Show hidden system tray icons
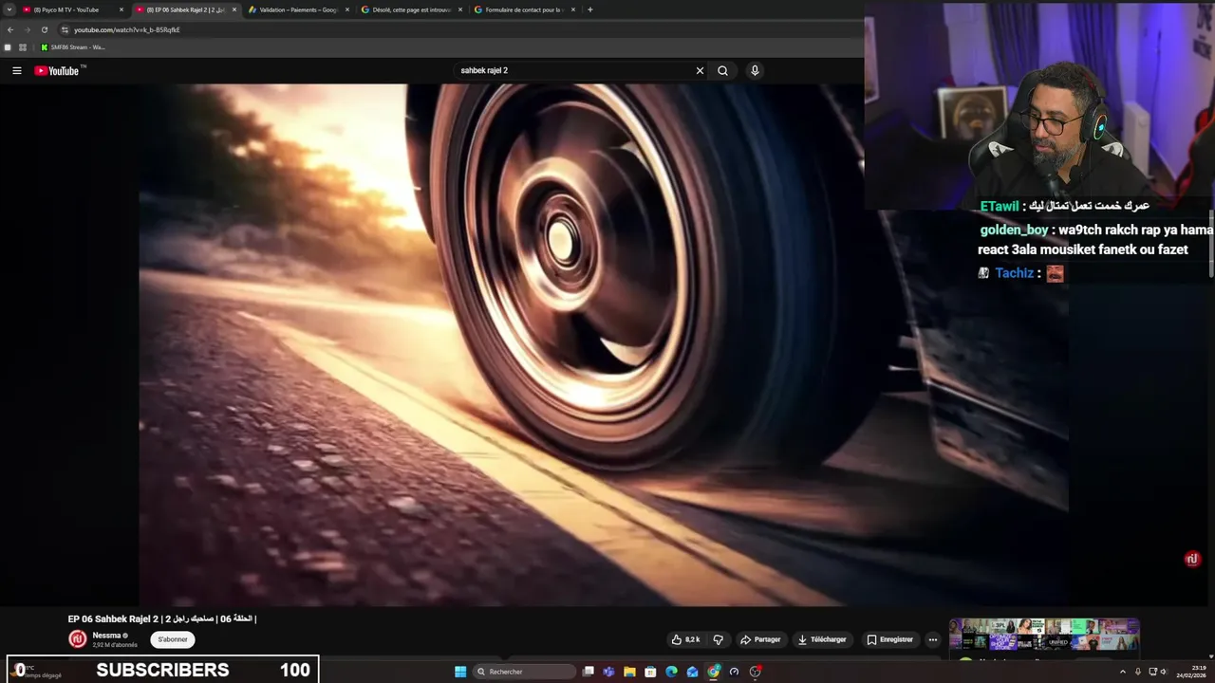Viewport: 1215px width, 683px height. click(1123, 672)
